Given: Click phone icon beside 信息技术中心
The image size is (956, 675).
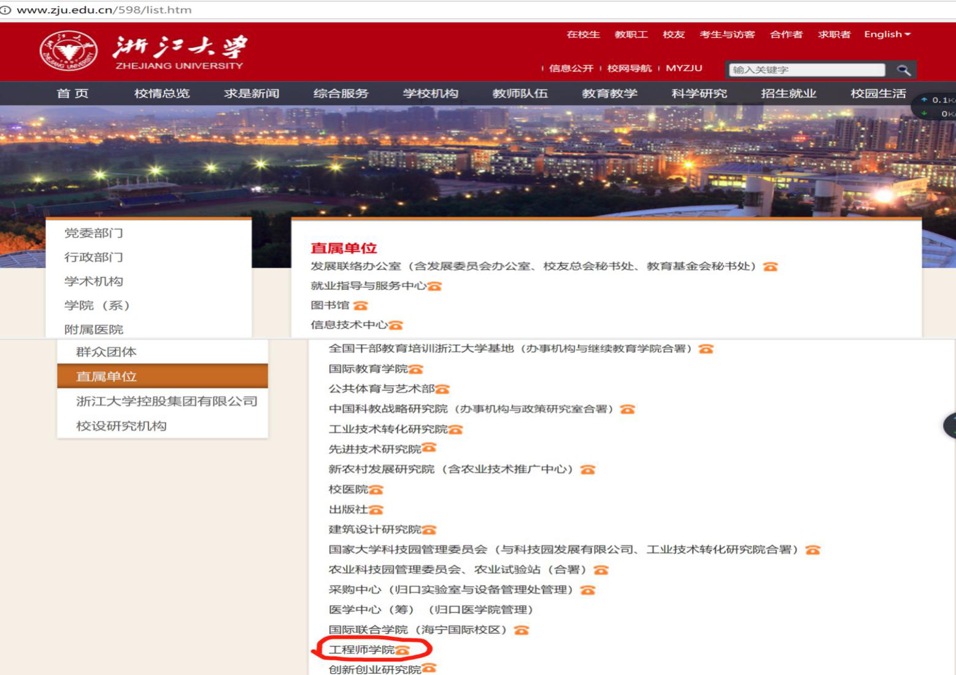Looking at the screenshot, I should point(396,325).
